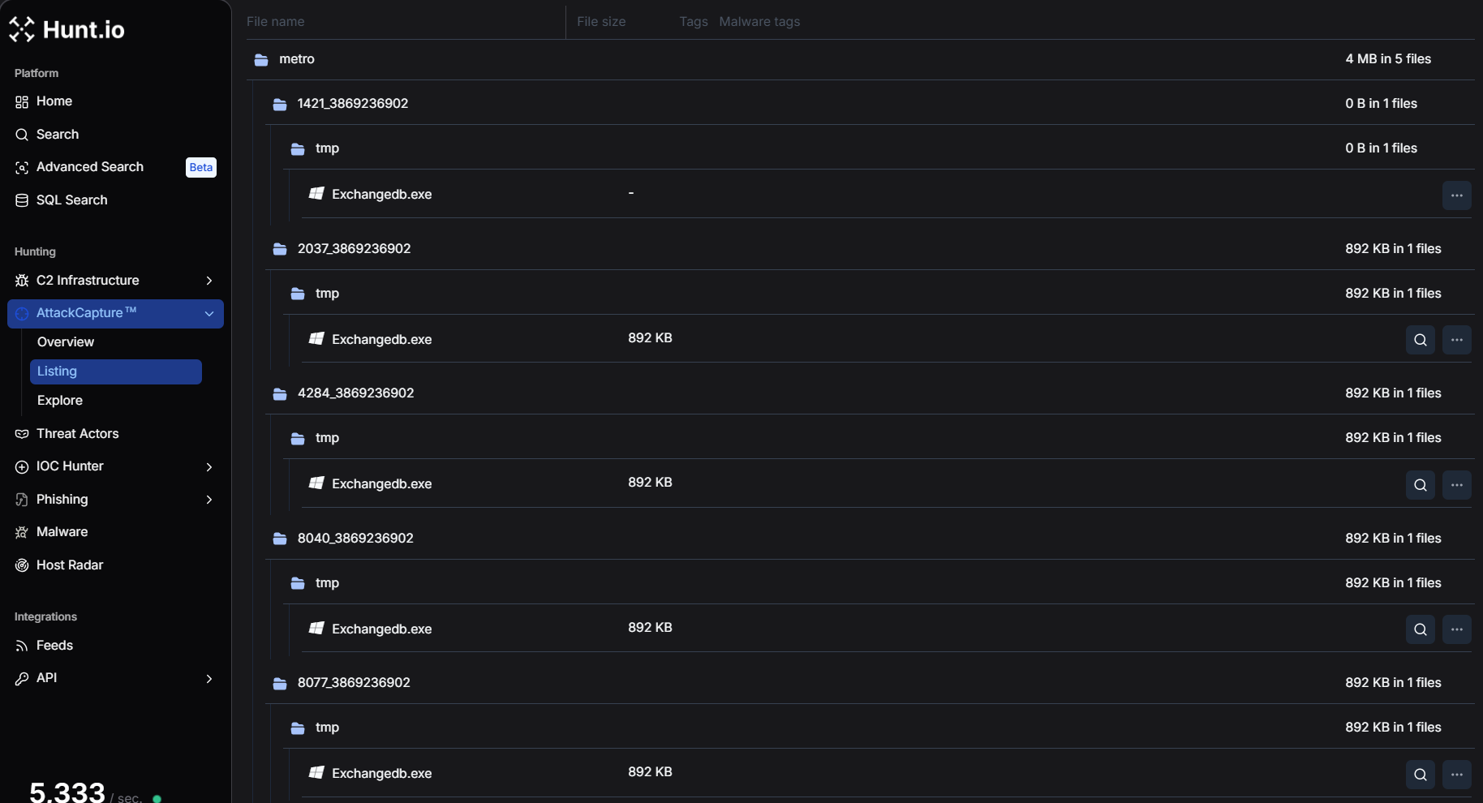Collapse the tmp folder under 8040_3869236902

[879, 582]
